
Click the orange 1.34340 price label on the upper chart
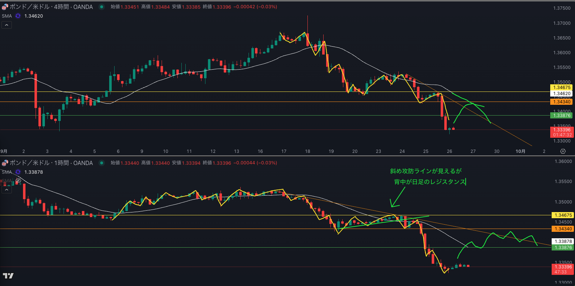[561, 102]
